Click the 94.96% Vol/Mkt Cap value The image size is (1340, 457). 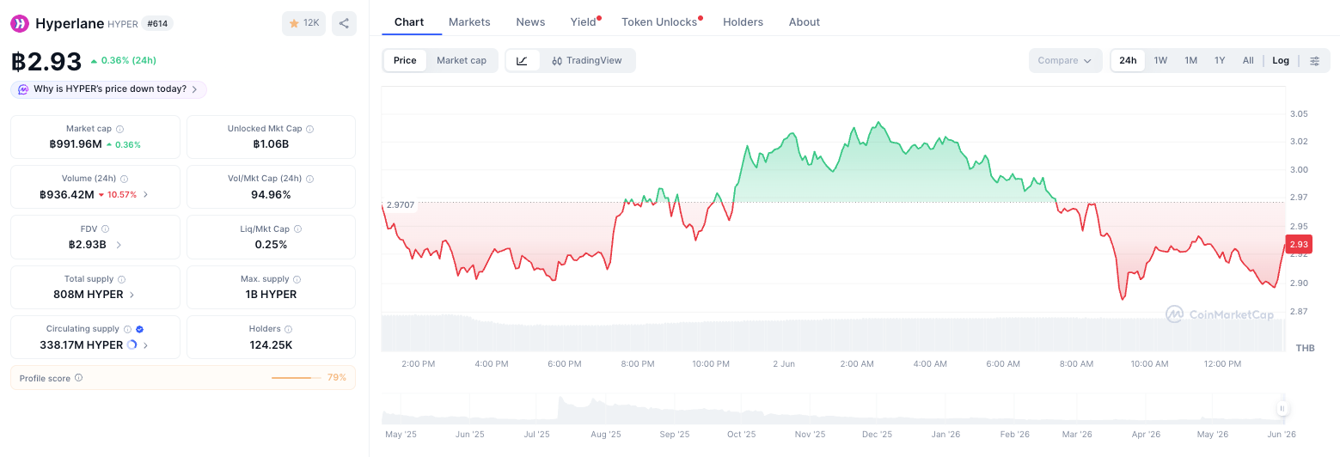pyautogui.click(x=271, y=194)
